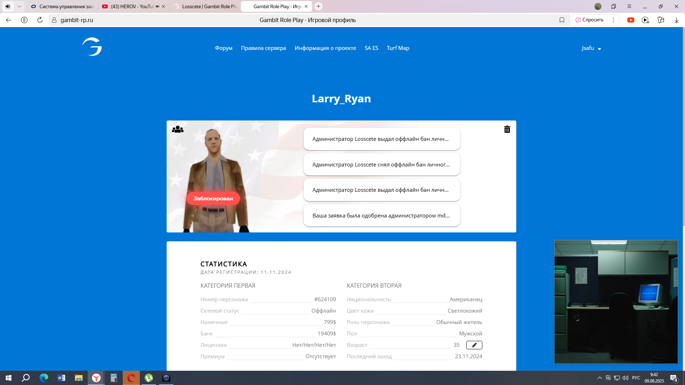Open Microsoft Word from the taskbar

[61, 378]
